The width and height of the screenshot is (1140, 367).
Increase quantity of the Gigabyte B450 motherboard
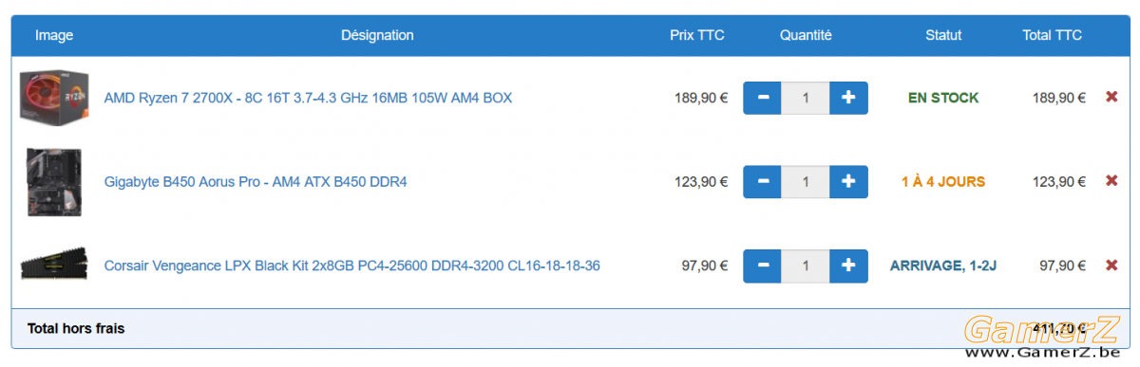848,181
